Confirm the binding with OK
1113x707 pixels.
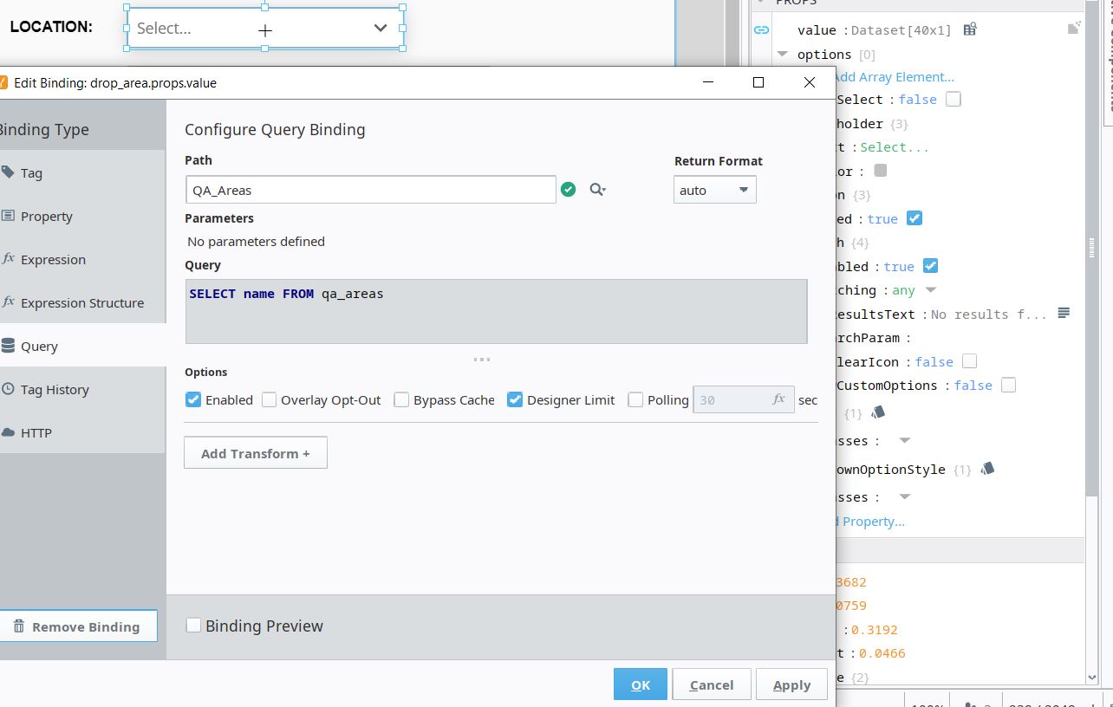point(641,684)
